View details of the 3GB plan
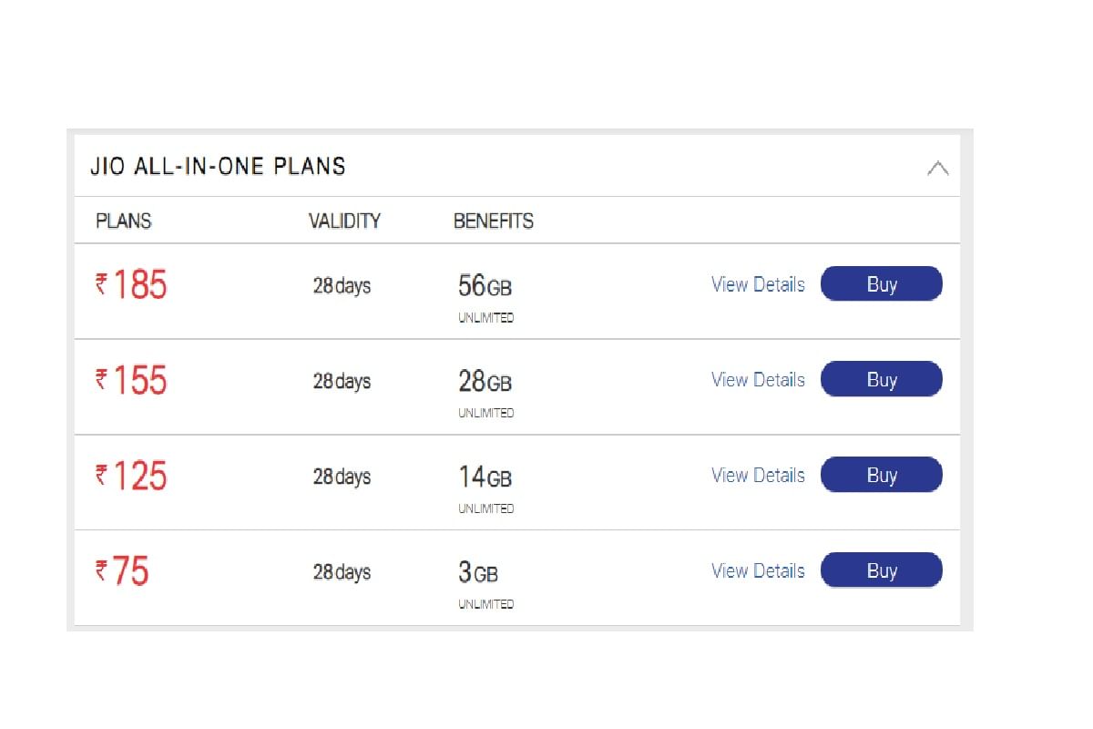The image size is (1093, 729). pyautogui.click(x=757, y=570)
